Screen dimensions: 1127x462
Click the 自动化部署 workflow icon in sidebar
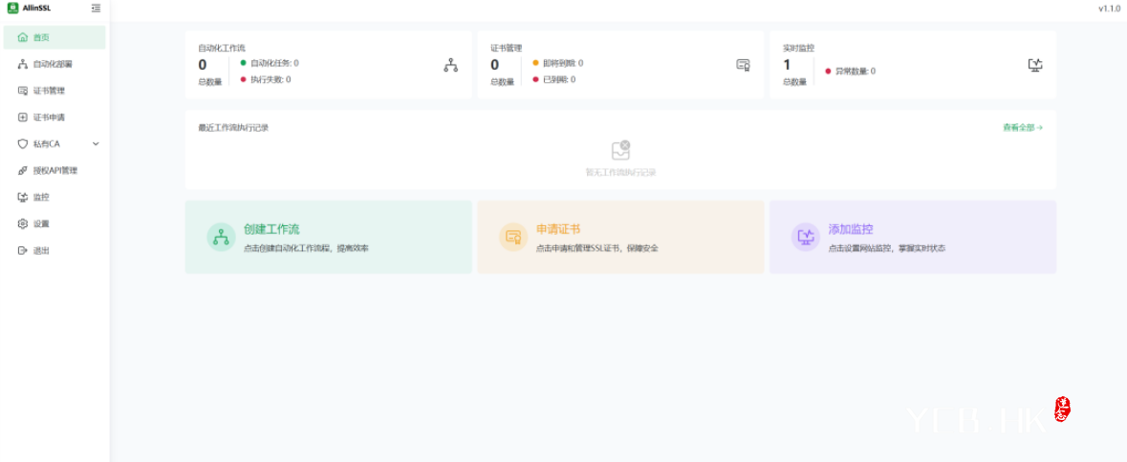23,64
